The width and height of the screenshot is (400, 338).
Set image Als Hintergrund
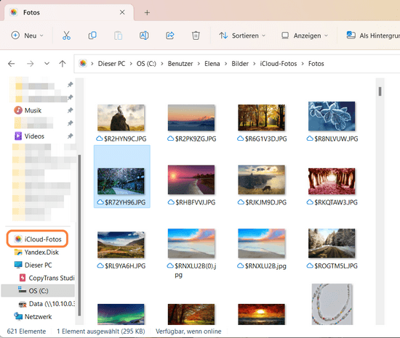click(x=373, y=36)
